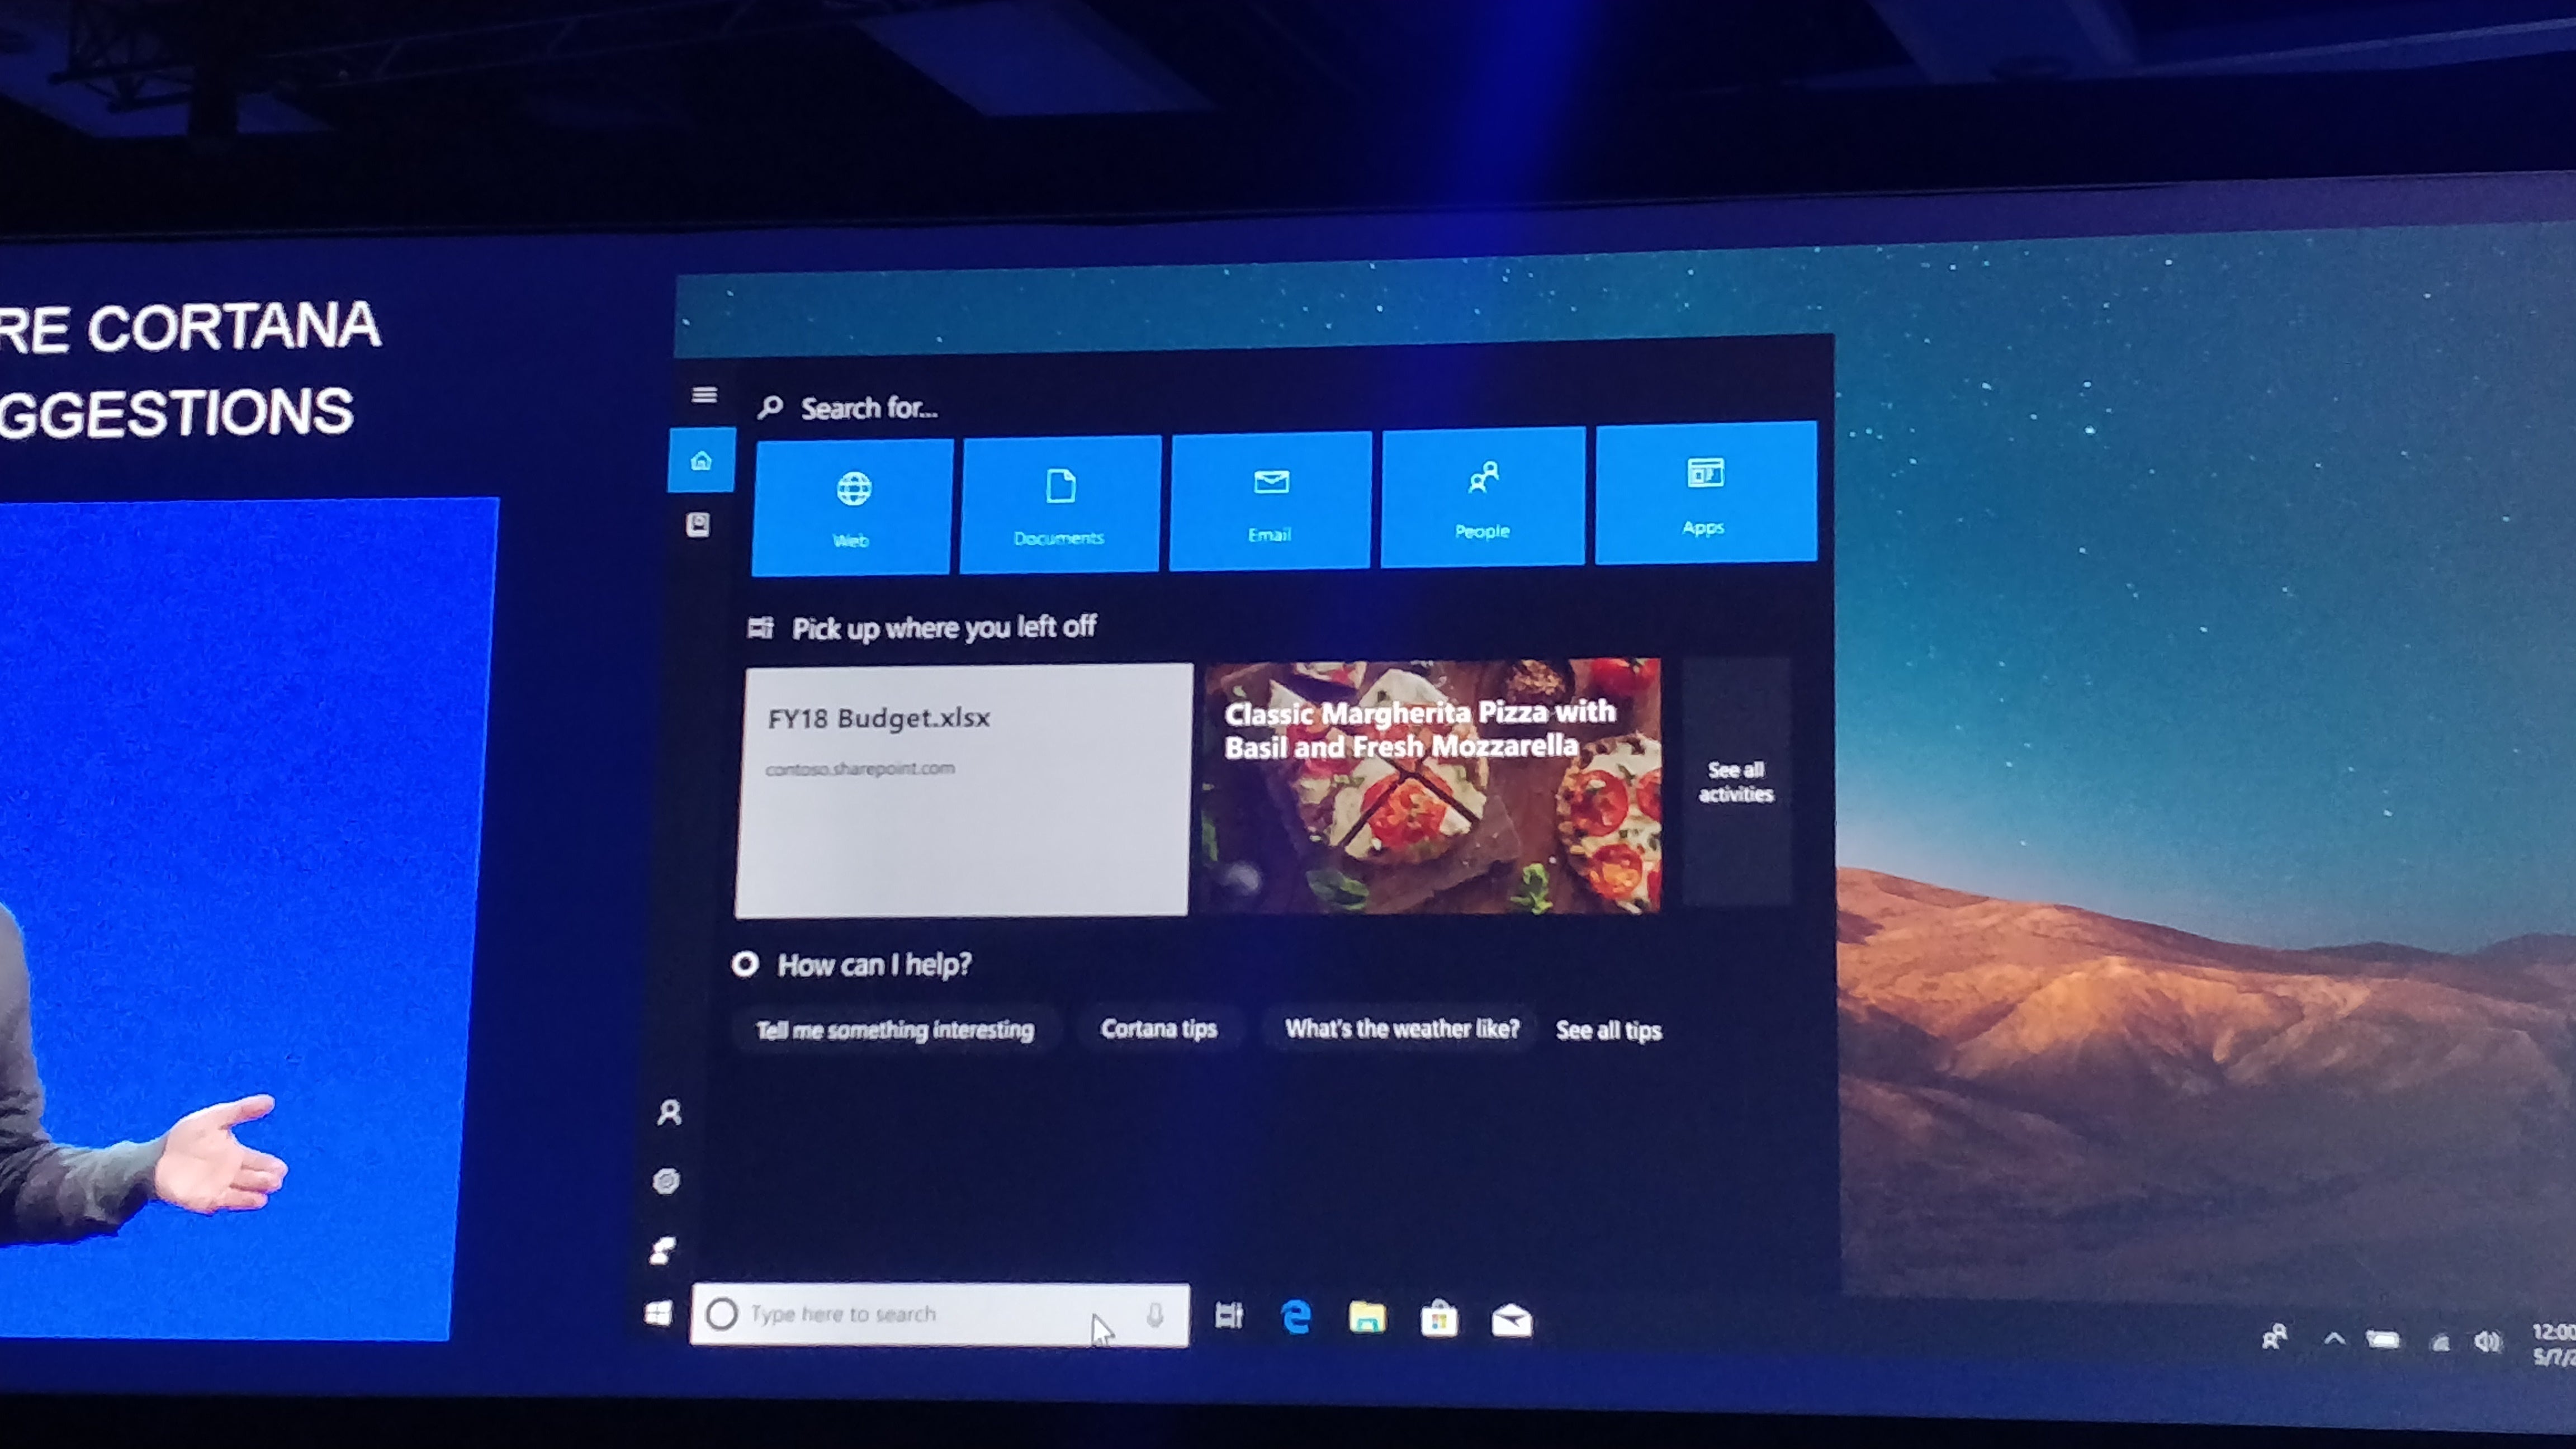Click the People search tile
The height and width of the screenshot is (1449, 2576).
[1483, 497]
